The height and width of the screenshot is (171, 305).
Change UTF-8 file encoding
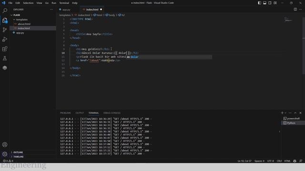point(270,161)
